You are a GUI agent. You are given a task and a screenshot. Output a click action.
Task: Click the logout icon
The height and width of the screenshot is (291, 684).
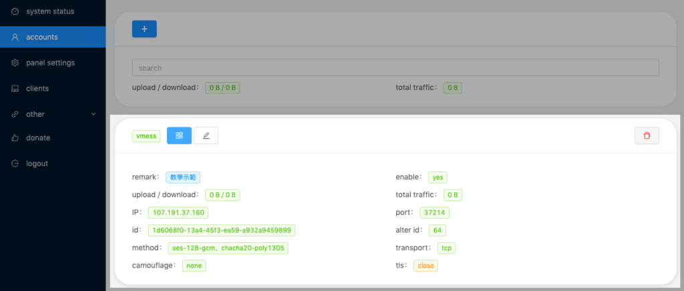point(15,164)
